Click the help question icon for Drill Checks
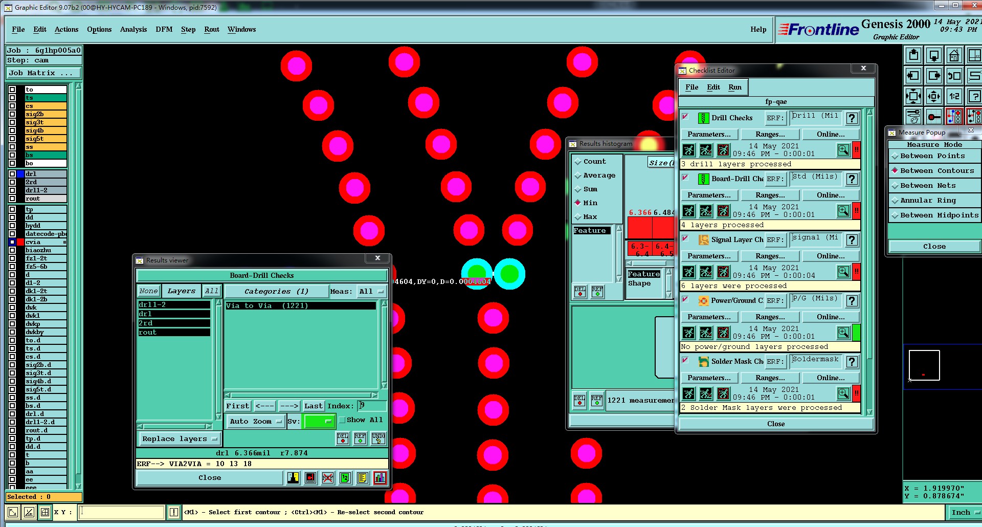Image resolution: width=982 pixels, height=527 pixels. [852, 118]
